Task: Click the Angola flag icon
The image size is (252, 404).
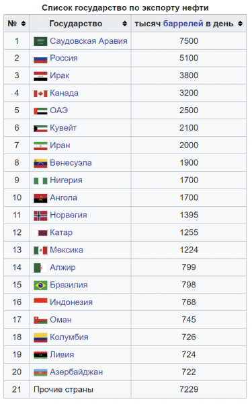Action: coord(40,198)
